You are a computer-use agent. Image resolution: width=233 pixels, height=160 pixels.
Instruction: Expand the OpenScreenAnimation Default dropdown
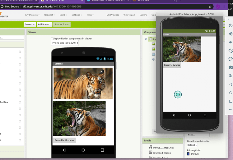pyautogui.click(x=192, y=145)
